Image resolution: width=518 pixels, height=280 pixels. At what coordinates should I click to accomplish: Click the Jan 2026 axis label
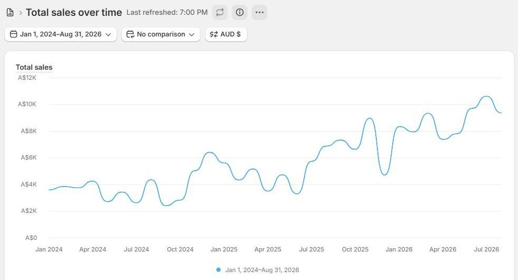click(x=399, y=249)
